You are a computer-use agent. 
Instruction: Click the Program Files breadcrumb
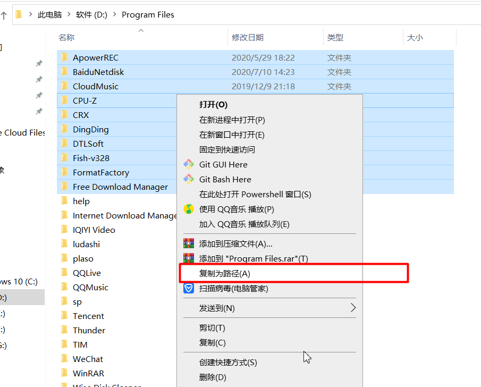pyautogui.click(x=148, y=14)
